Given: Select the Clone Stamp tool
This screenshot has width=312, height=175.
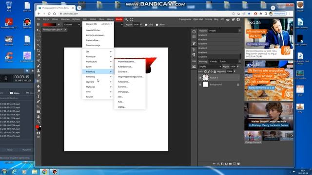Looking at the screenshot, I should [39, 70].
